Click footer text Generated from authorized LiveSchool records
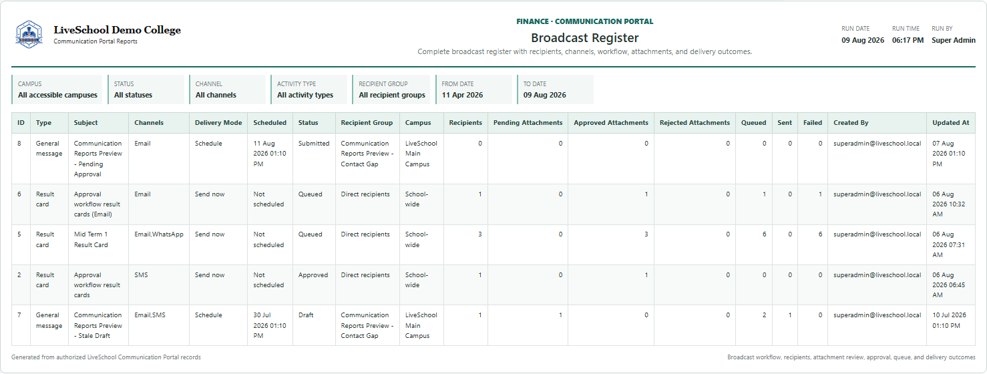 106,357
